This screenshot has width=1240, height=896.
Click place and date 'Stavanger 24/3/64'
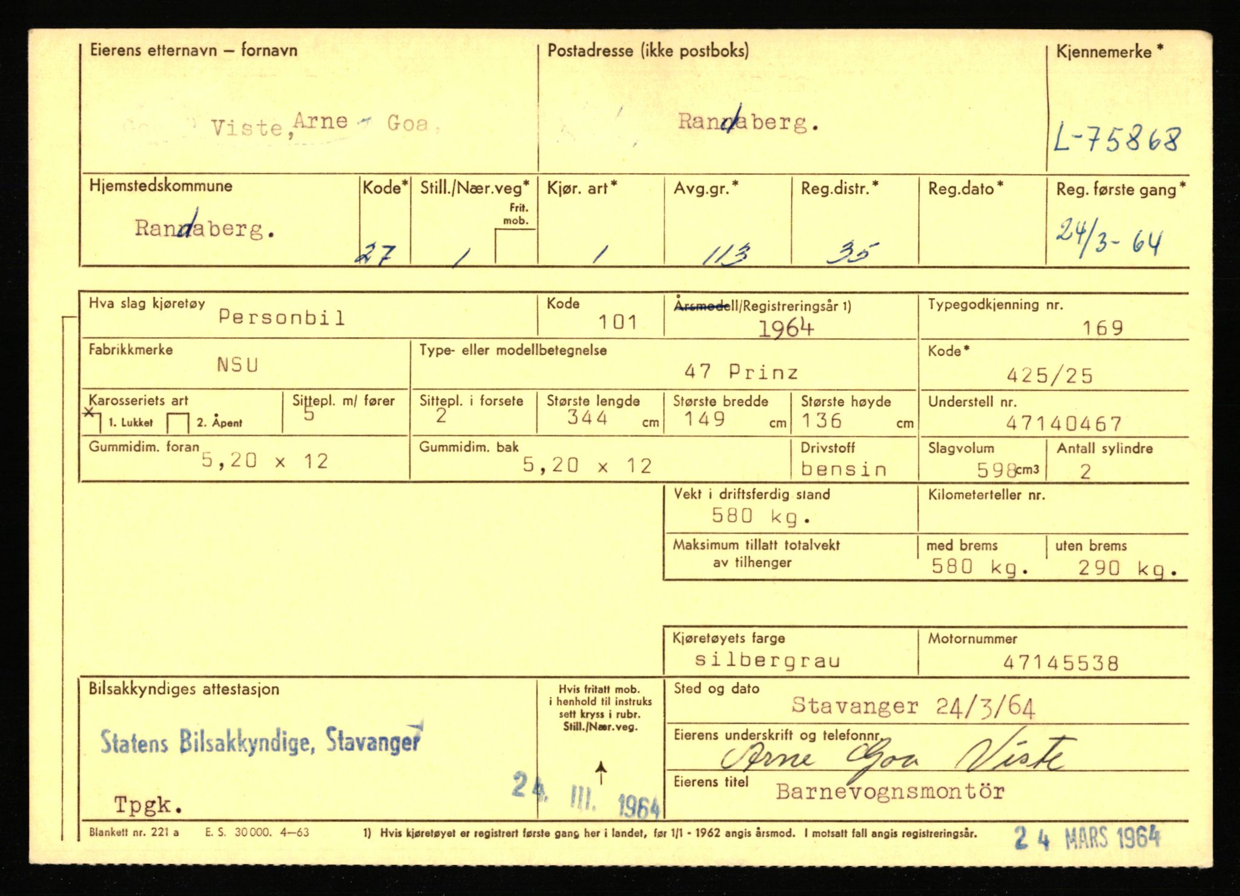(913, 706)
